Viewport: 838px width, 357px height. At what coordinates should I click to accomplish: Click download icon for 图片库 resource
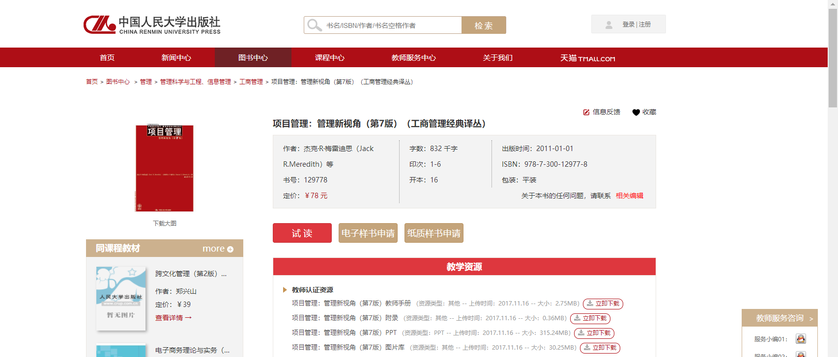tap(587, 348)
